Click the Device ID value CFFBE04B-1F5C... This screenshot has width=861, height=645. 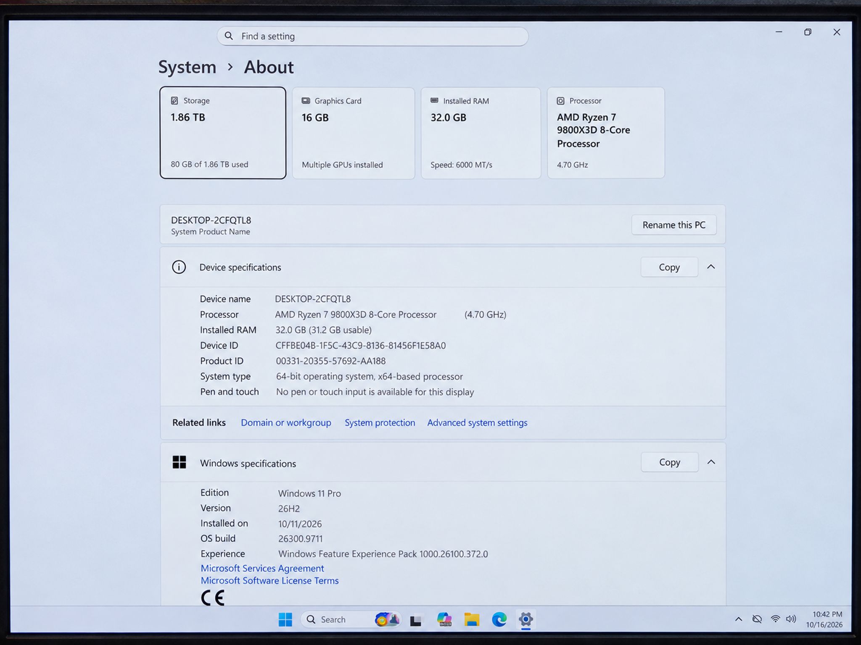(x=360, y=346)
